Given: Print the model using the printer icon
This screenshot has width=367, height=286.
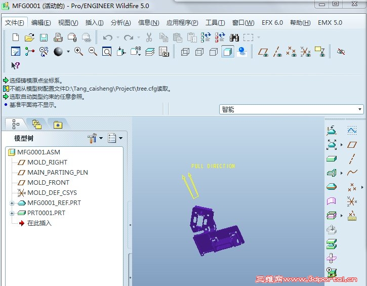Looking at the screenshot, I should 58,37.
